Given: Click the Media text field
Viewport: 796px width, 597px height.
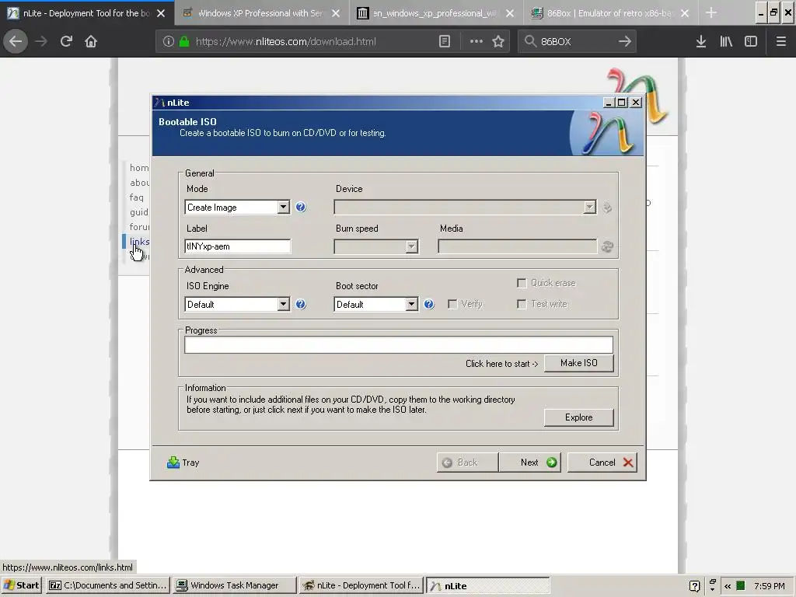Looking at the screenshot, I should tap(517, 246).
